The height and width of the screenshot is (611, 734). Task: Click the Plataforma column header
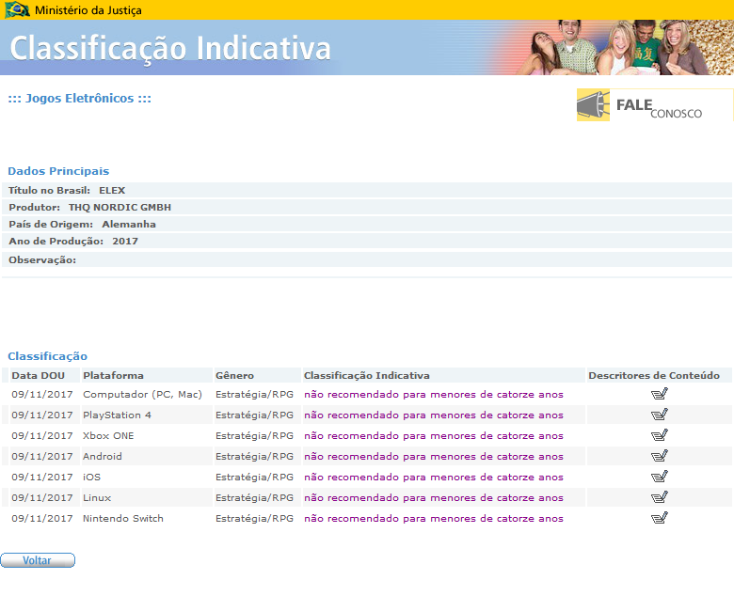113,375
